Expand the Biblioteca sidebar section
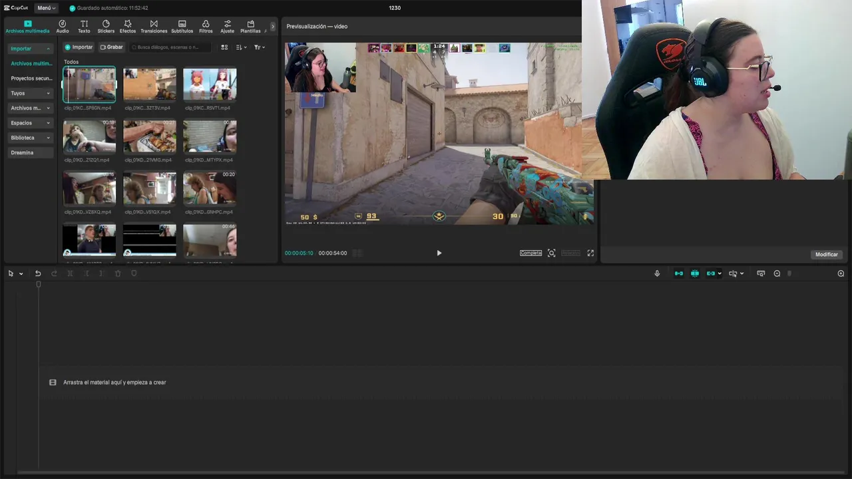852x479 pixels. [30, 138]
